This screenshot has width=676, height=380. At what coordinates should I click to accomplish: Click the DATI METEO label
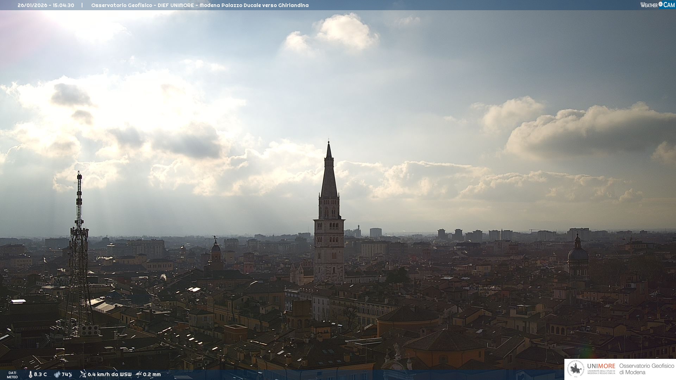[12, 375]
